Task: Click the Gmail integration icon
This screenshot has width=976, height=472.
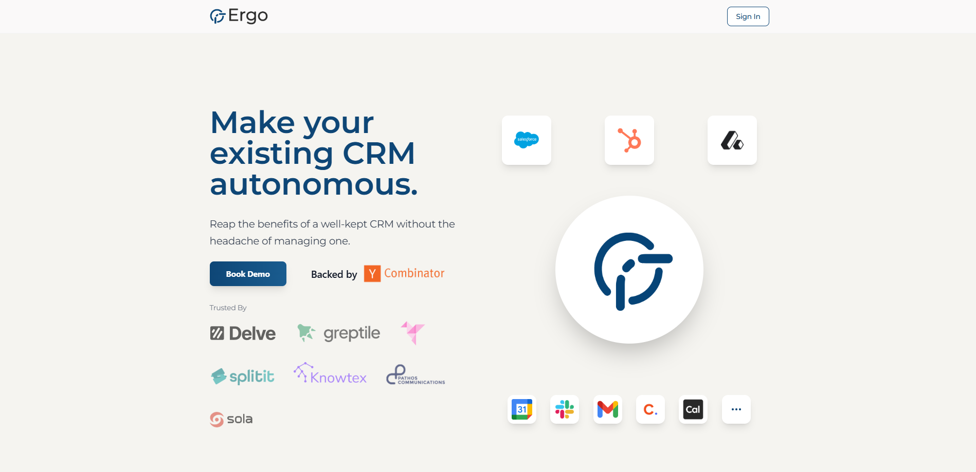Action: pyautogui.click(x=607, y=409)
